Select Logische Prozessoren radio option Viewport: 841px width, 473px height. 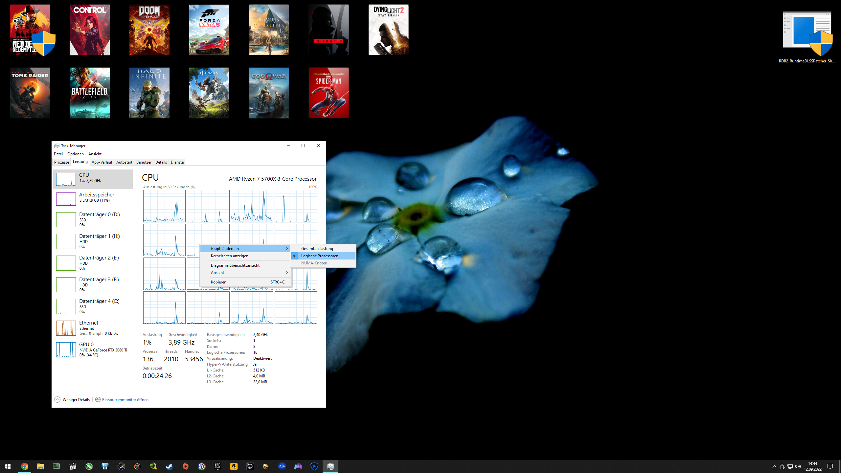323,256
